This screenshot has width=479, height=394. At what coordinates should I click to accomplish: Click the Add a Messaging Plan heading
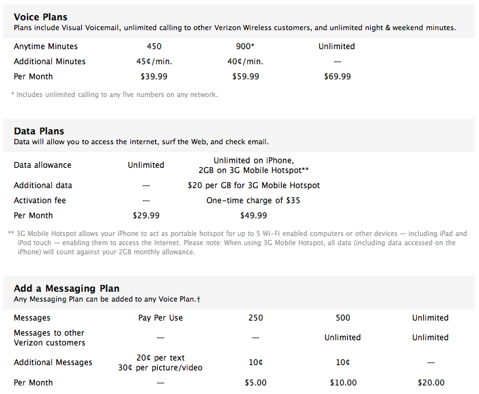[x=66, y=288]
